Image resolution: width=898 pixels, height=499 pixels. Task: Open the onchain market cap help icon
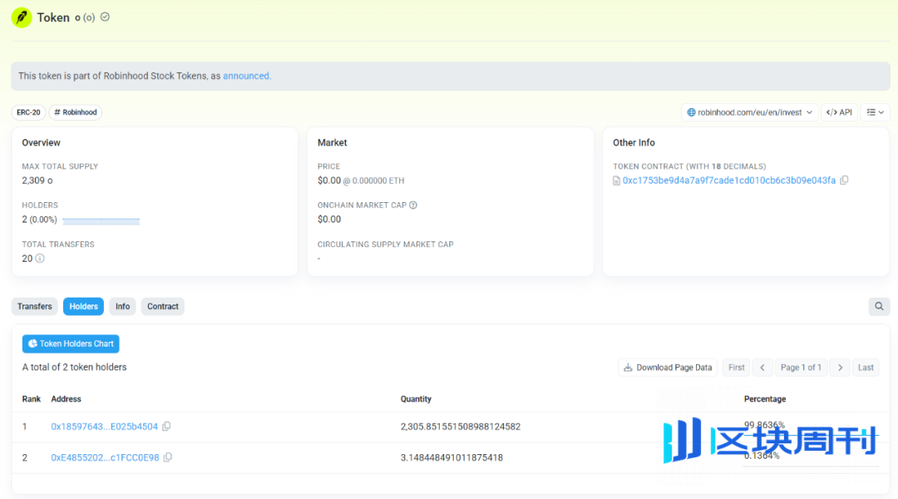coord(413,205)
